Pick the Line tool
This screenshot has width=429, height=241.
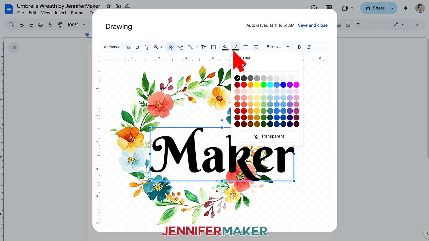click(x=190, y=47)
